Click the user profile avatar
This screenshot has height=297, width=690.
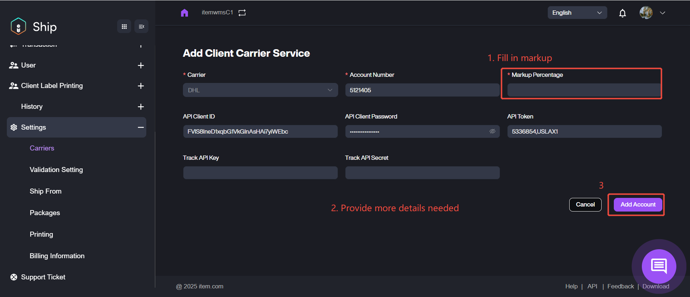point(646,13)
